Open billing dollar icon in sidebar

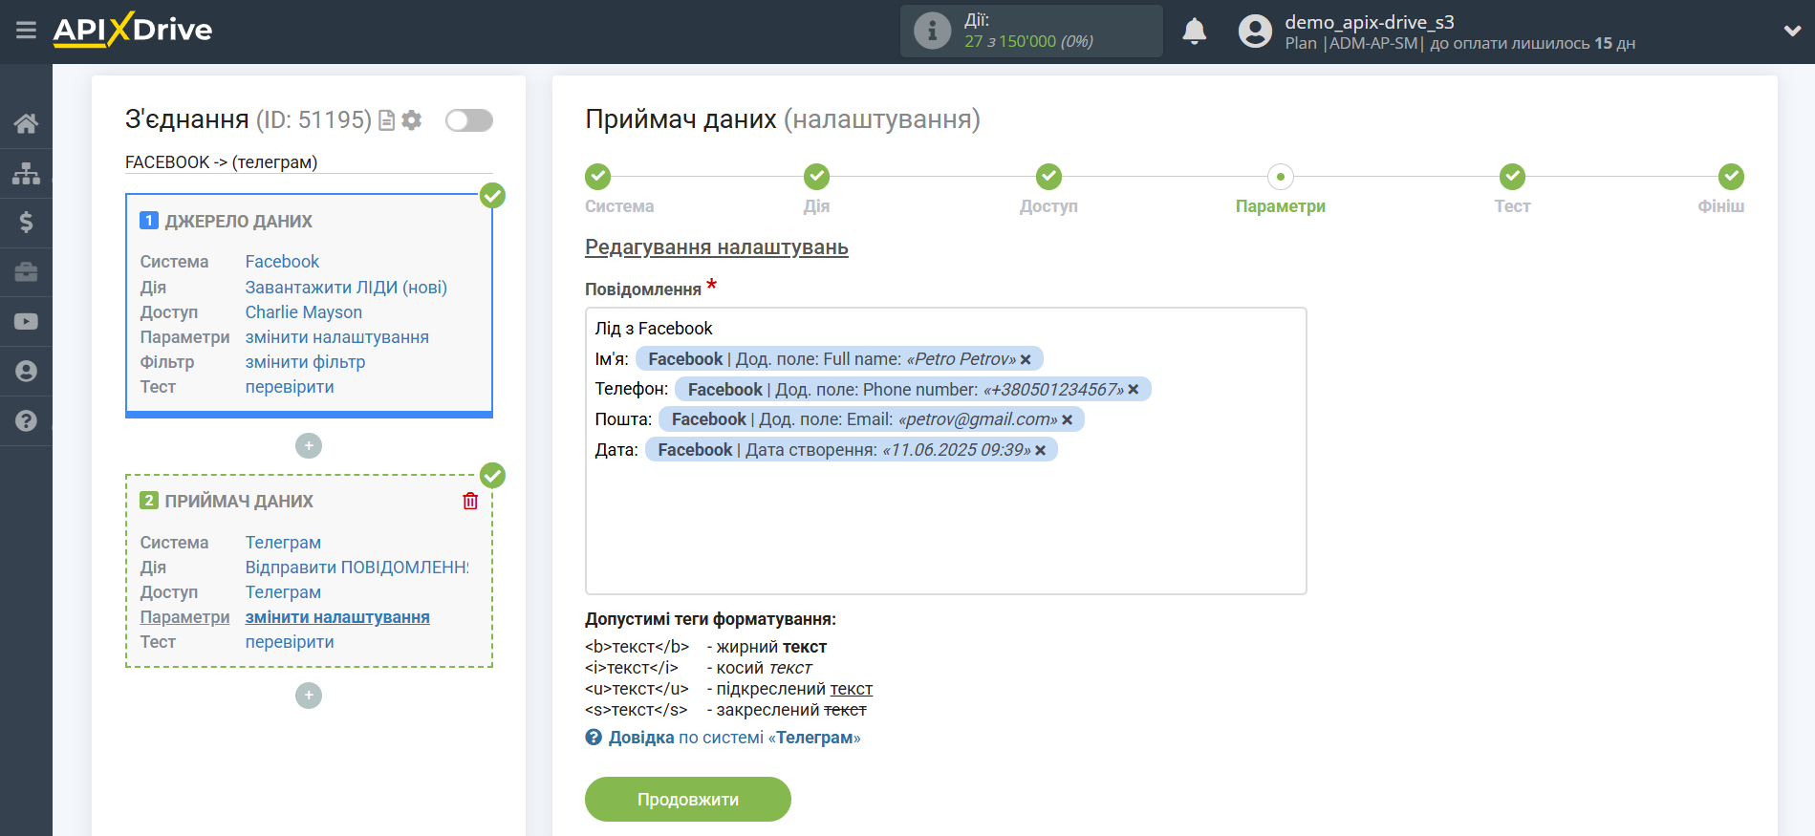[x=26, y=223]
